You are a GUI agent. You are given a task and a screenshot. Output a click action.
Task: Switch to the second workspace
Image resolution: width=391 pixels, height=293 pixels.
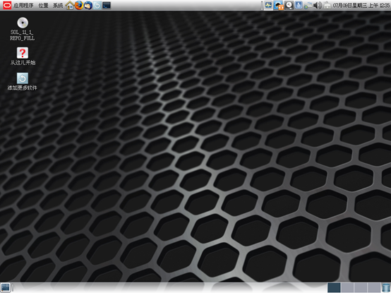347,287
